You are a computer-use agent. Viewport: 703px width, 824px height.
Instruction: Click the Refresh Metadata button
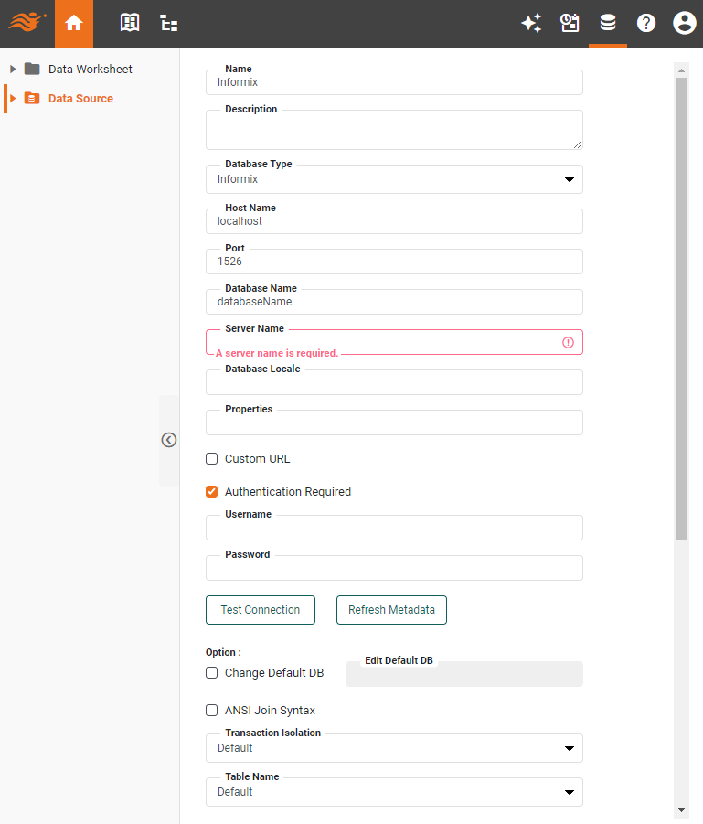391,610
